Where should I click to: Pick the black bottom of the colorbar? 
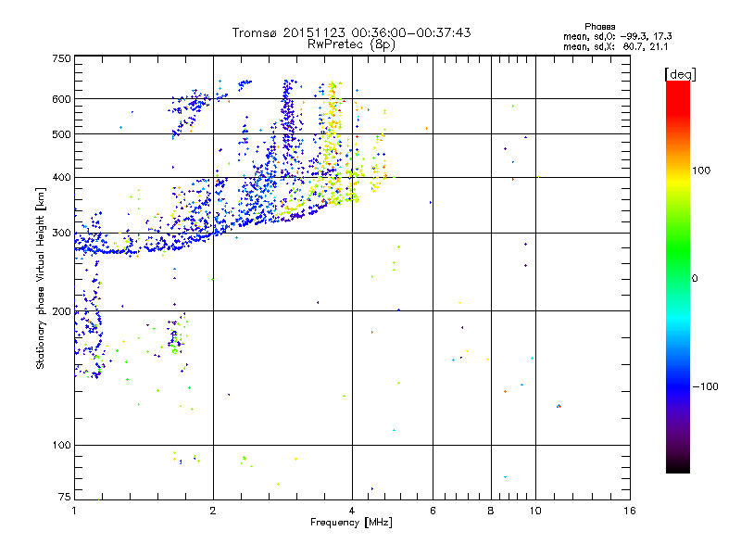(678, 466)
